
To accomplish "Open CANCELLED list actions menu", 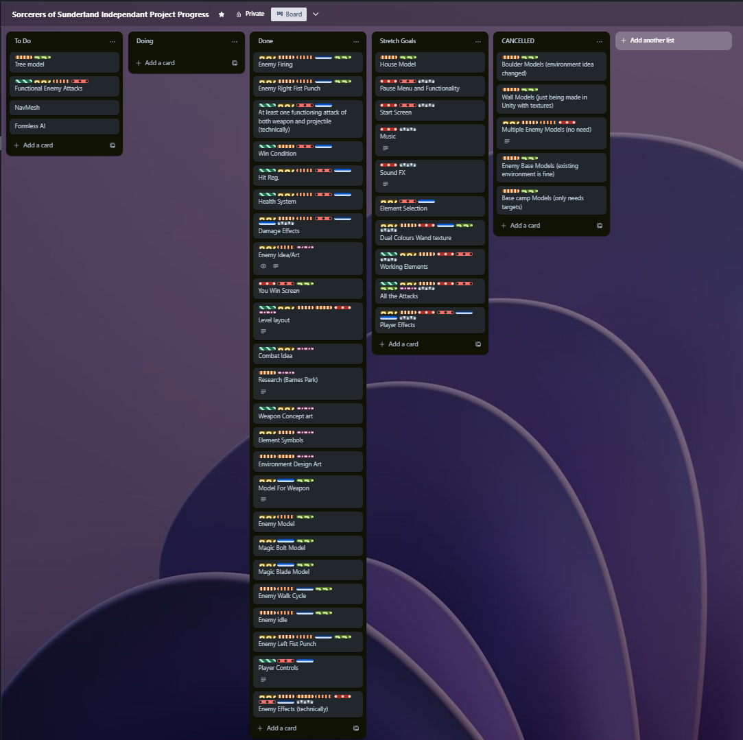I will [x=600, y=41].
